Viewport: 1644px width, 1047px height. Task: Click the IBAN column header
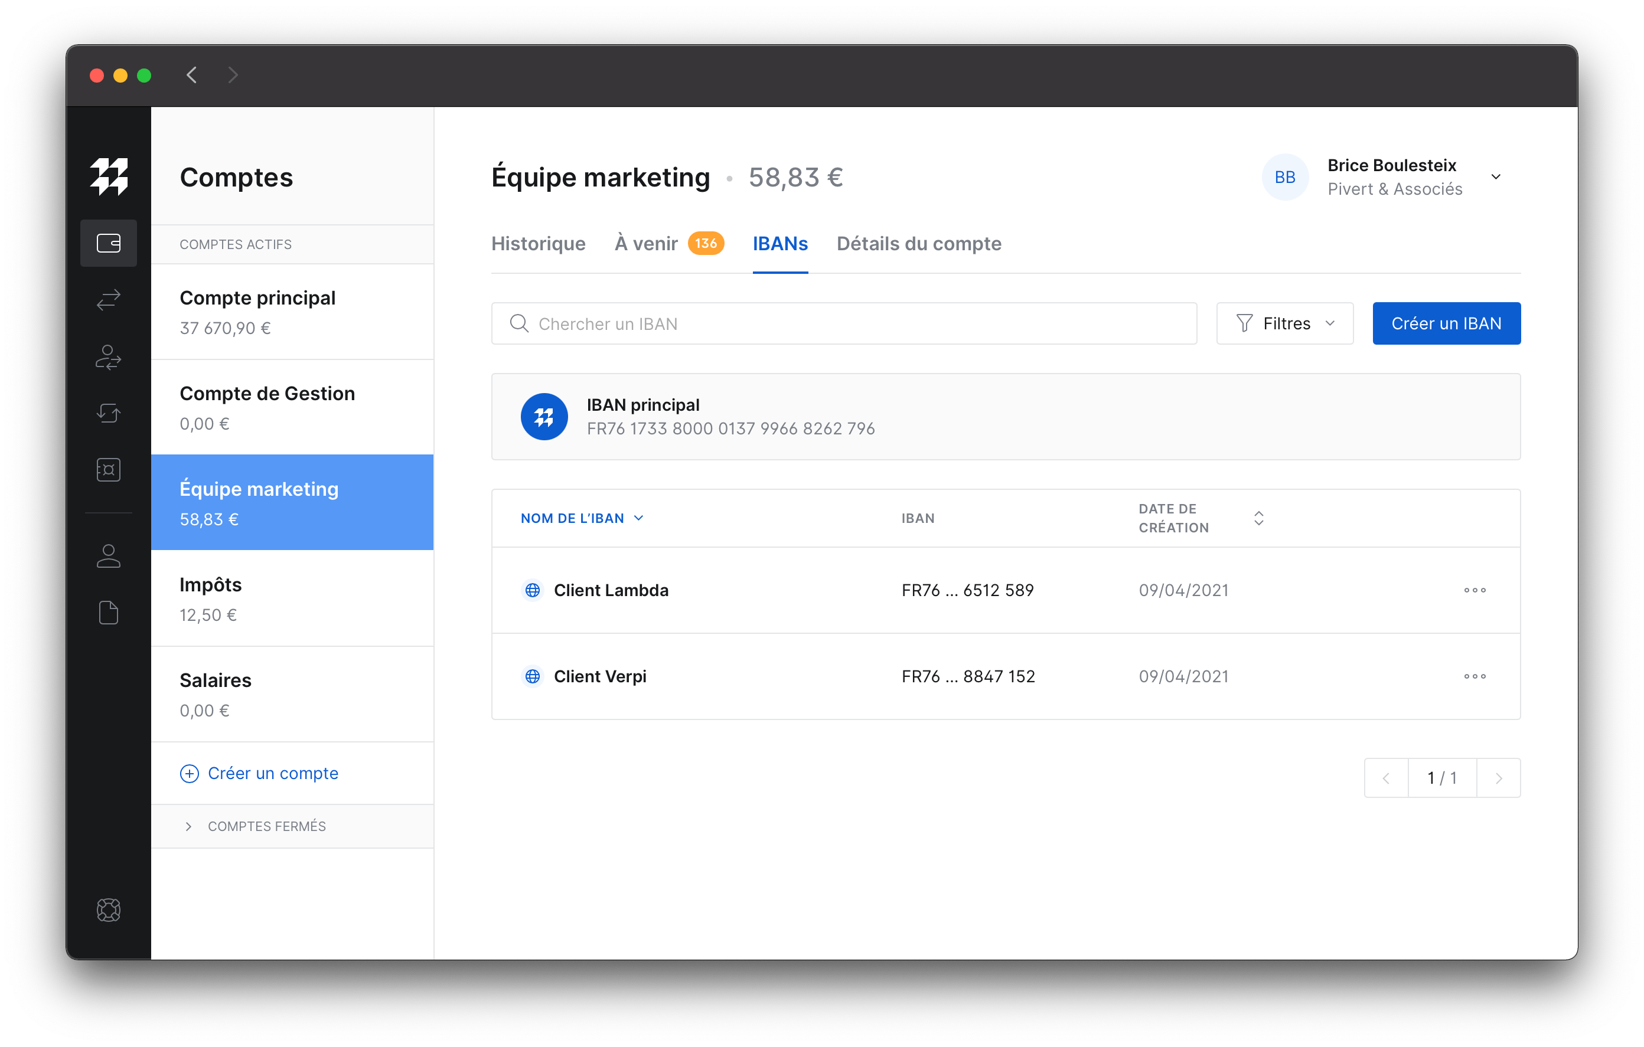[x=918, y=518]
